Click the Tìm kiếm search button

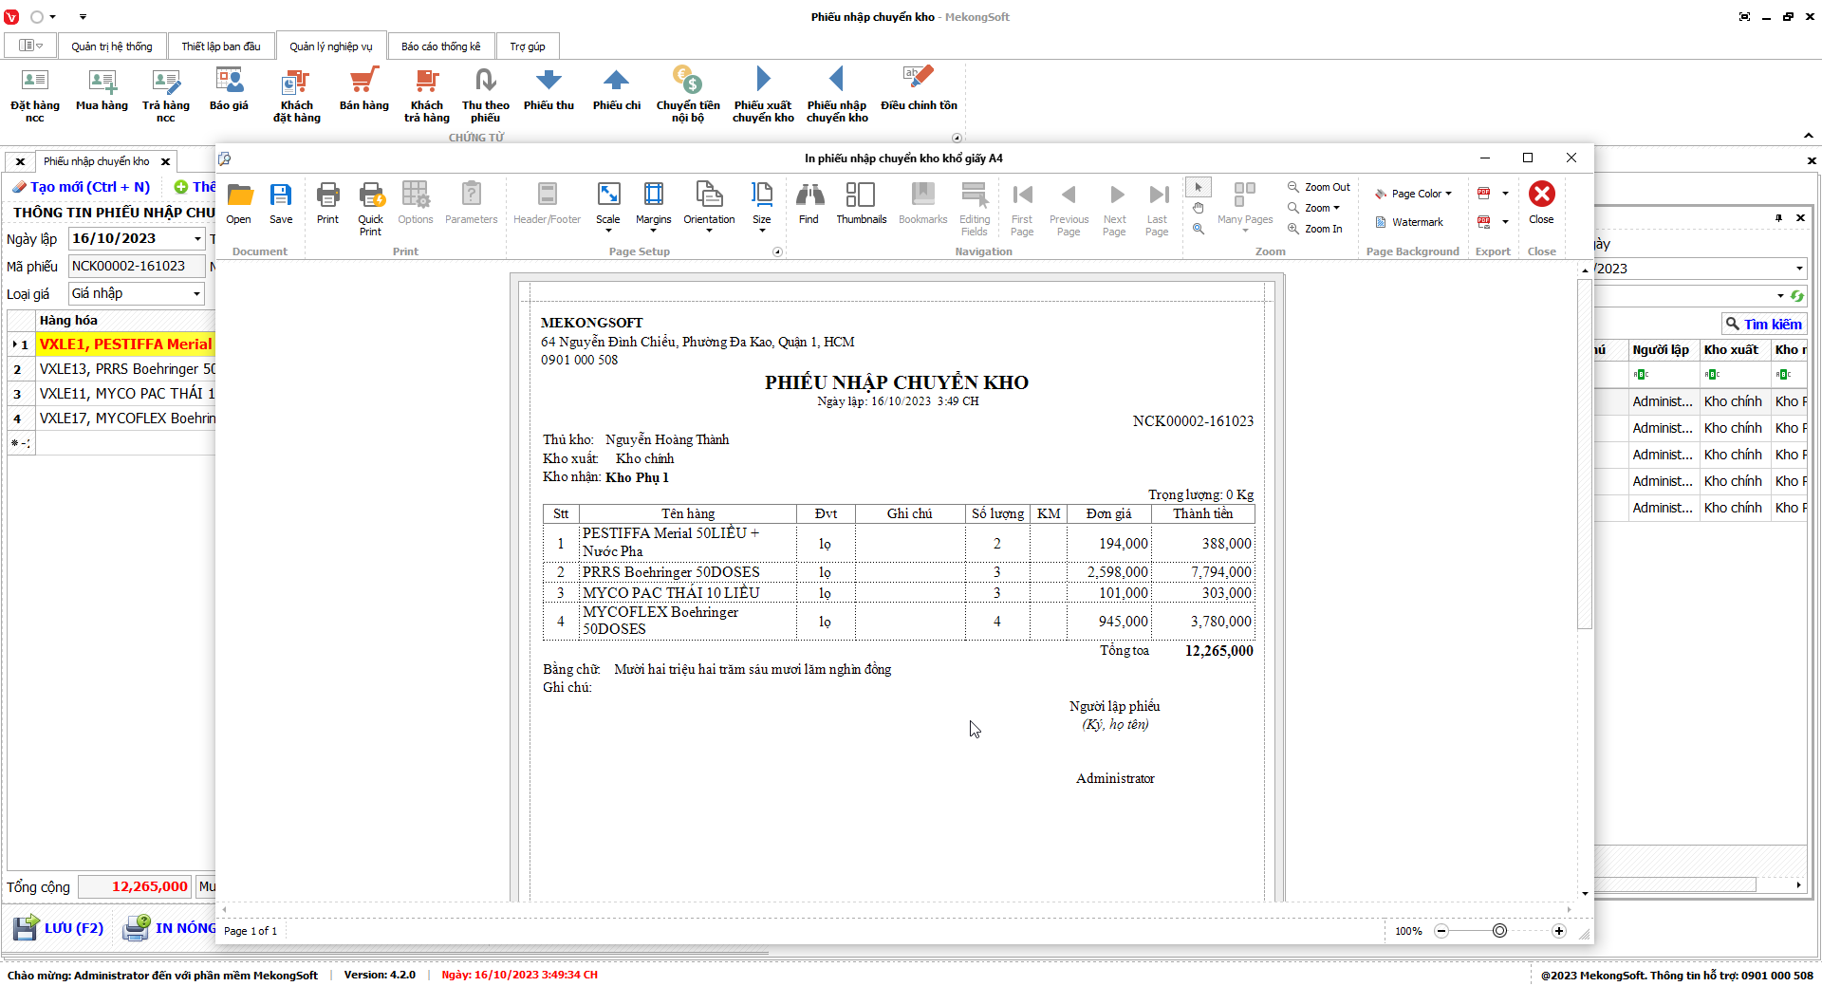click(x=1764, y=325)
